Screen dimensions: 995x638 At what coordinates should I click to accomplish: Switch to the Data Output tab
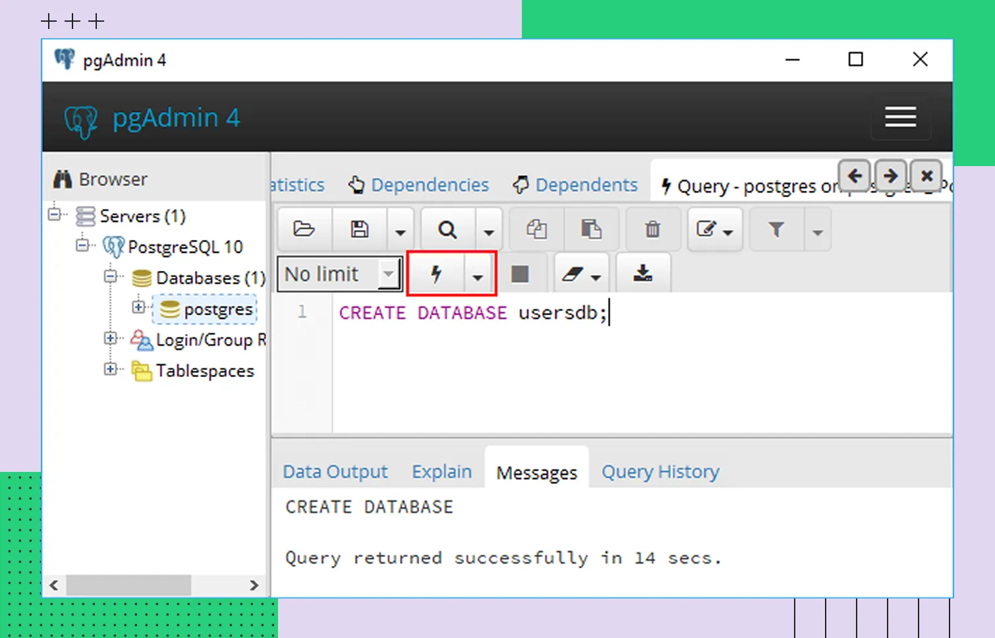[335, 472]
